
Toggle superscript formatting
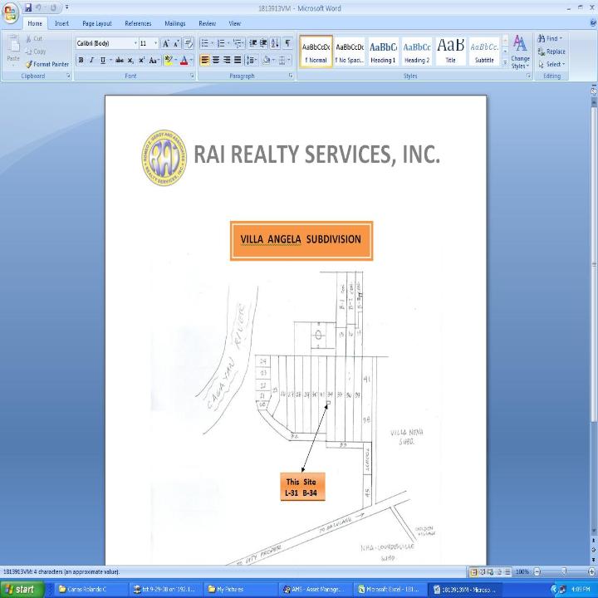(141, 61)
